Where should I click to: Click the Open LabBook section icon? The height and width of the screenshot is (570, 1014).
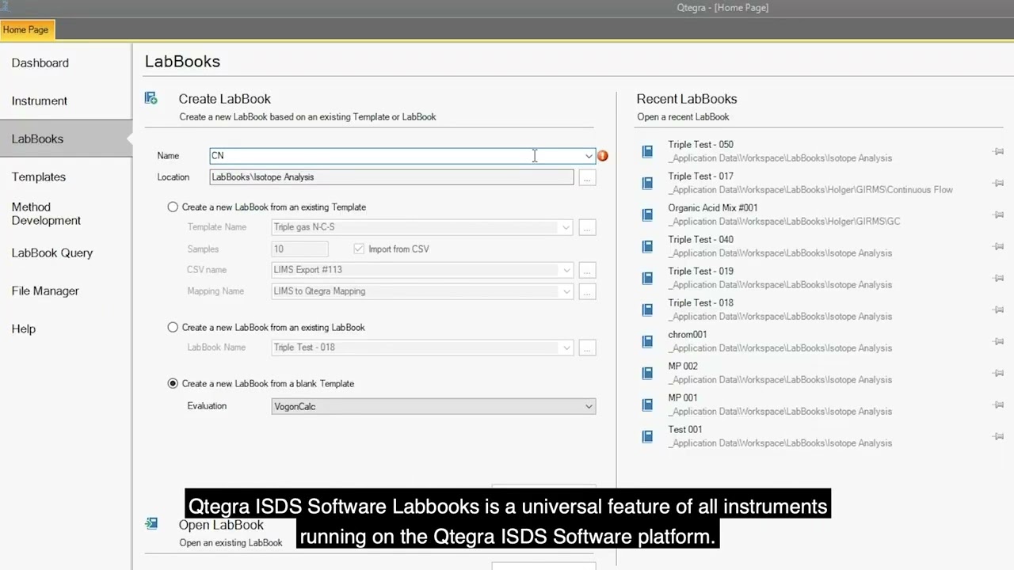[151, 523]
